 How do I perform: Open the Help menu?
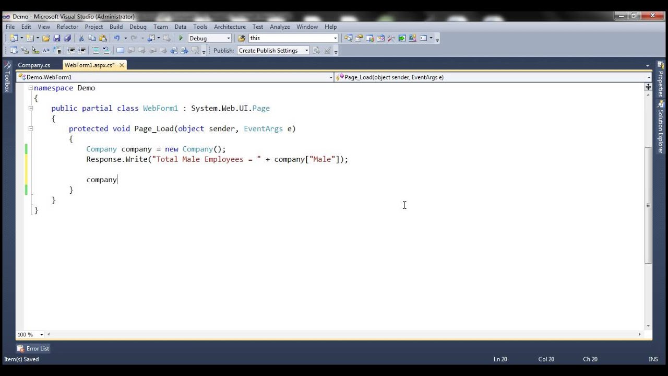[x=330, y=27]
